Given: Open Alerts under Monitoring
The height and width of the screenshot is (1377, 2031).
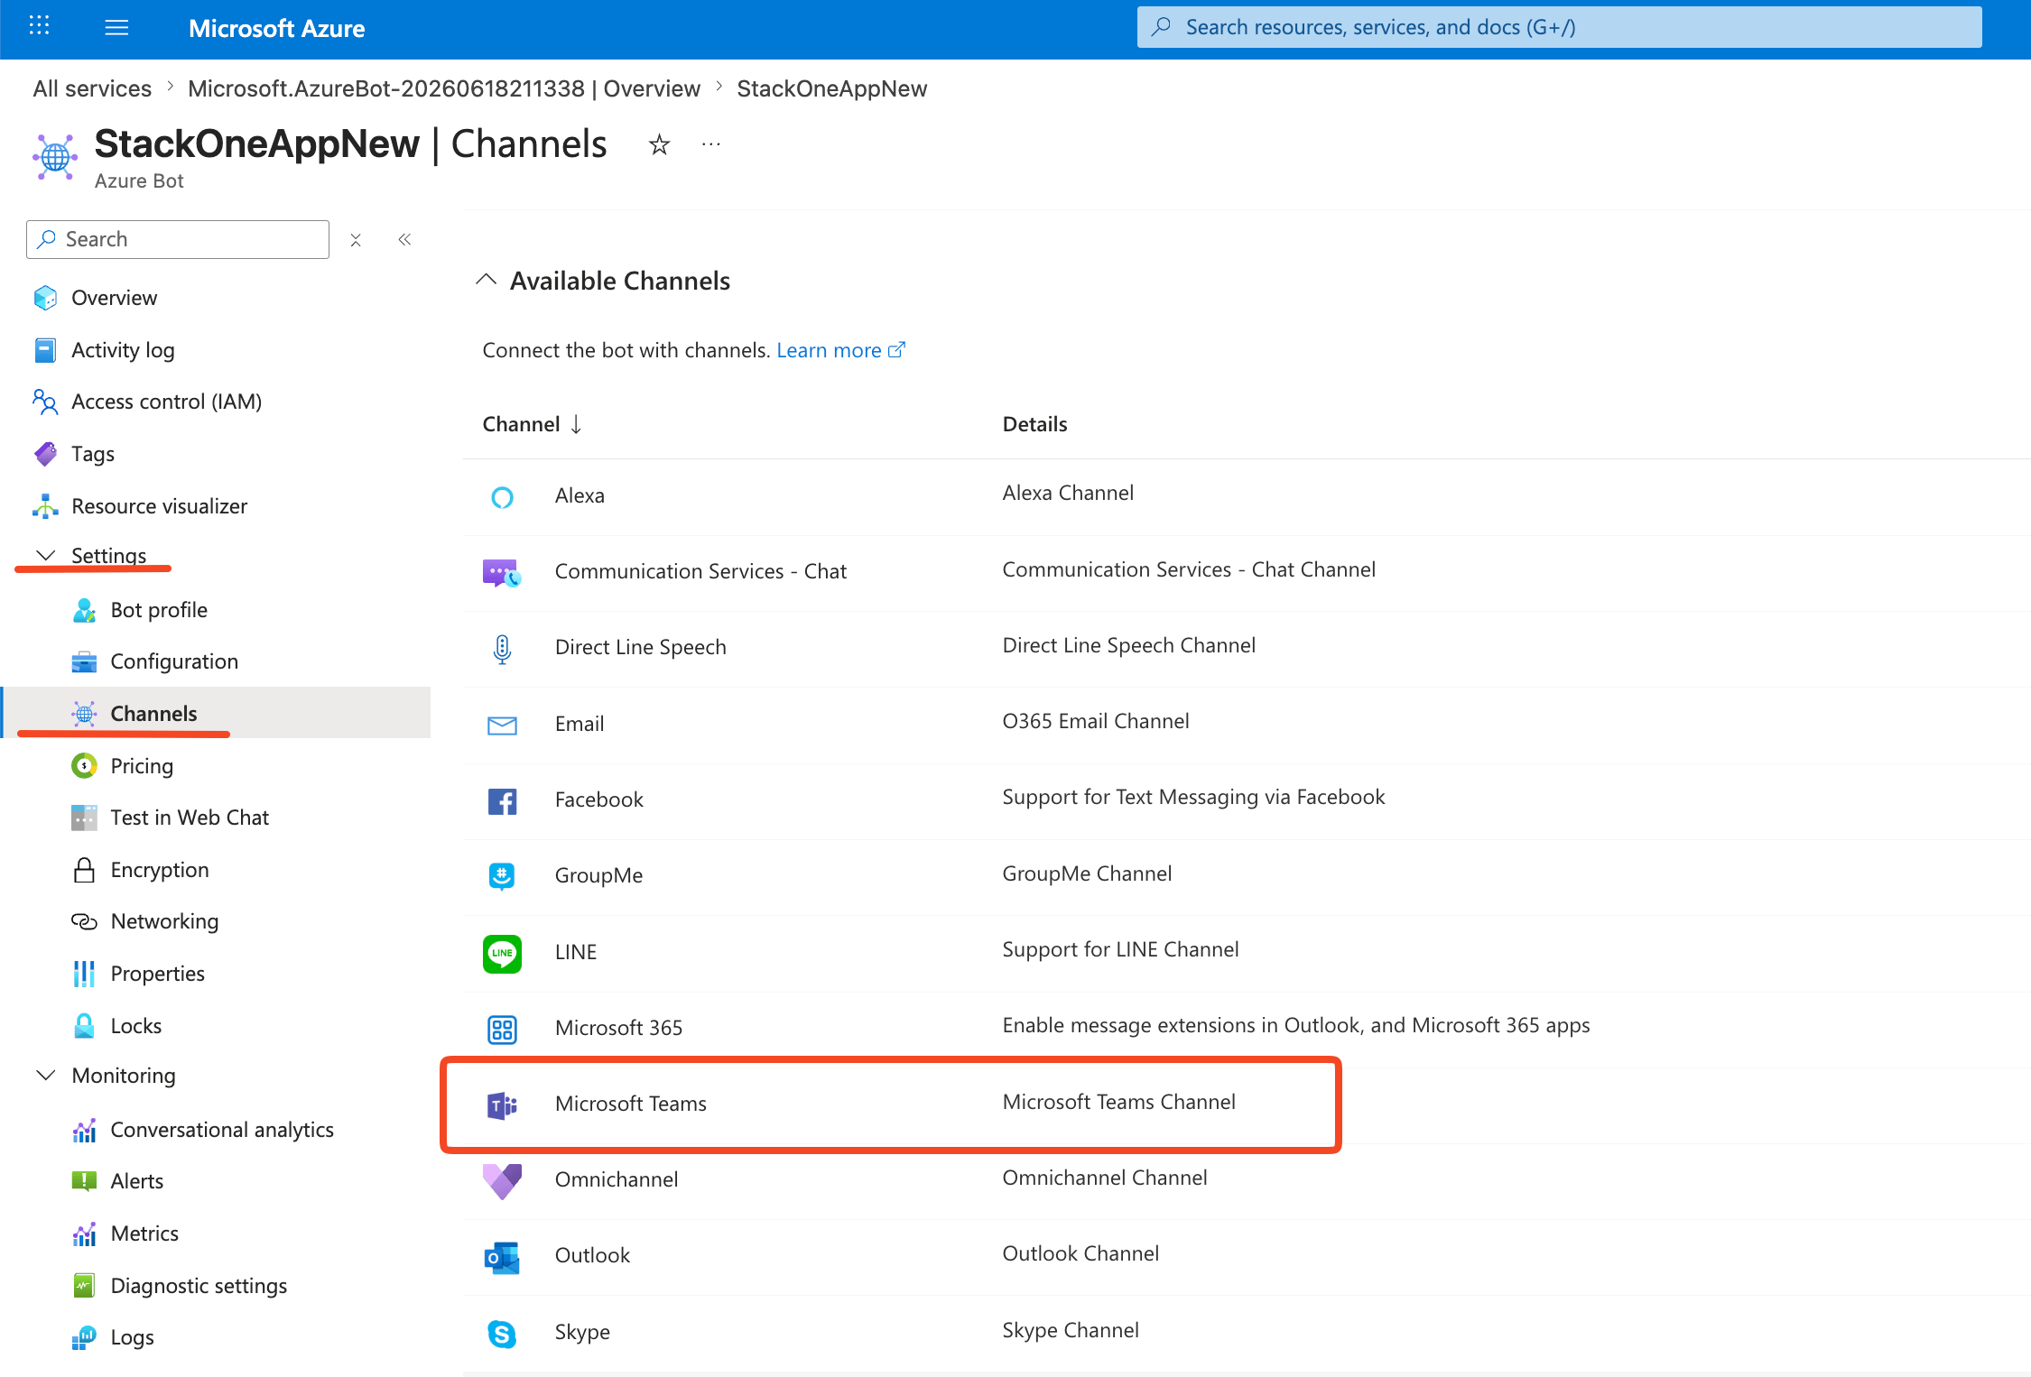Looking at the screenshot, I should (x=137, y=1181).
